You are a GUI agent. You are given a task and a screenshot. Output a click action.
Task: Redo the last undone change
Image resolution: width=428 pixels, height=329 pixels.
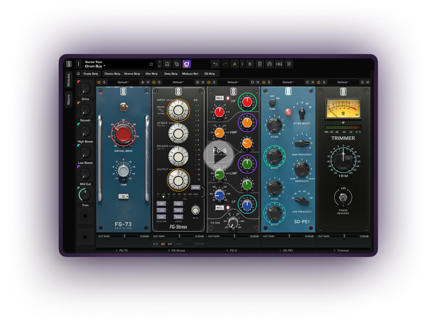[x=225, y=64]
